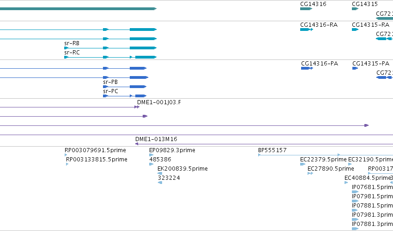This screenshot has width=393, height=231.
Task: Open the sr-RC transcript label
Action: (72, 53)
